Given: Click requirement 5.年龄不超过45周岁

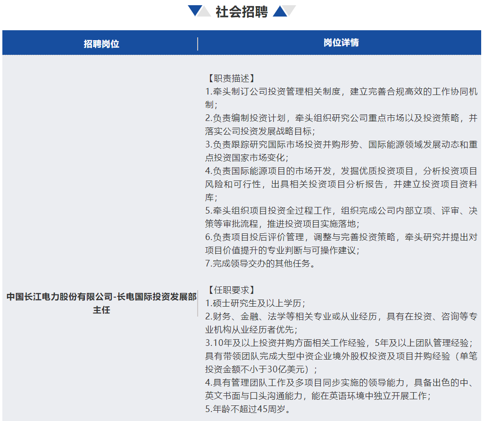Looking at the screenshot, I should tap(248, 409).
